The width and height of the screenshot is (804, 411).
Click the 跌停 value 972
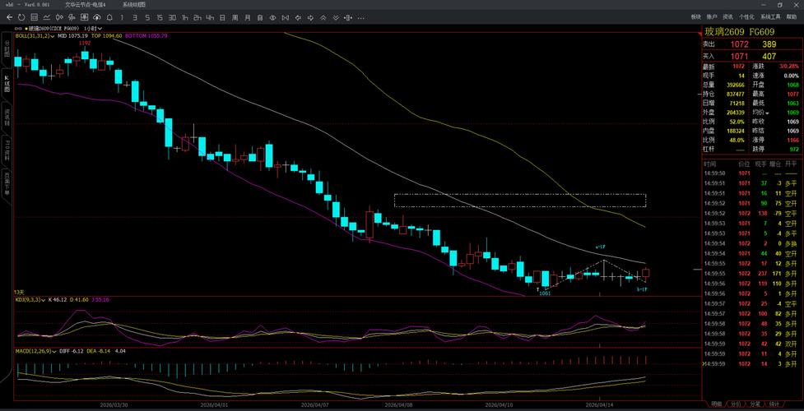coord(794,149)
